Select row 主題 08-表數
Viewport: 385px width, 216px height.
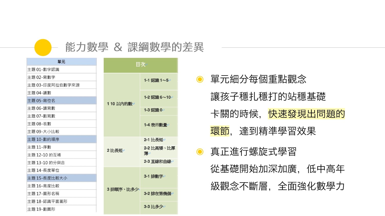(62, 124)
